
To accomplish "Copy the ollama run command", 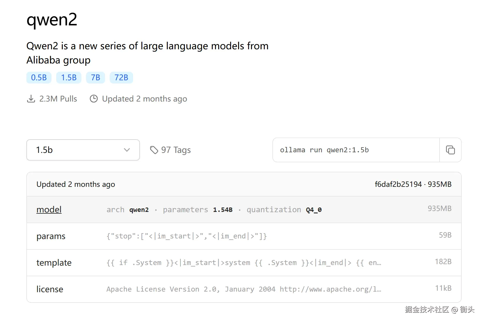I will pyautogui.click(x=450, y=150).
